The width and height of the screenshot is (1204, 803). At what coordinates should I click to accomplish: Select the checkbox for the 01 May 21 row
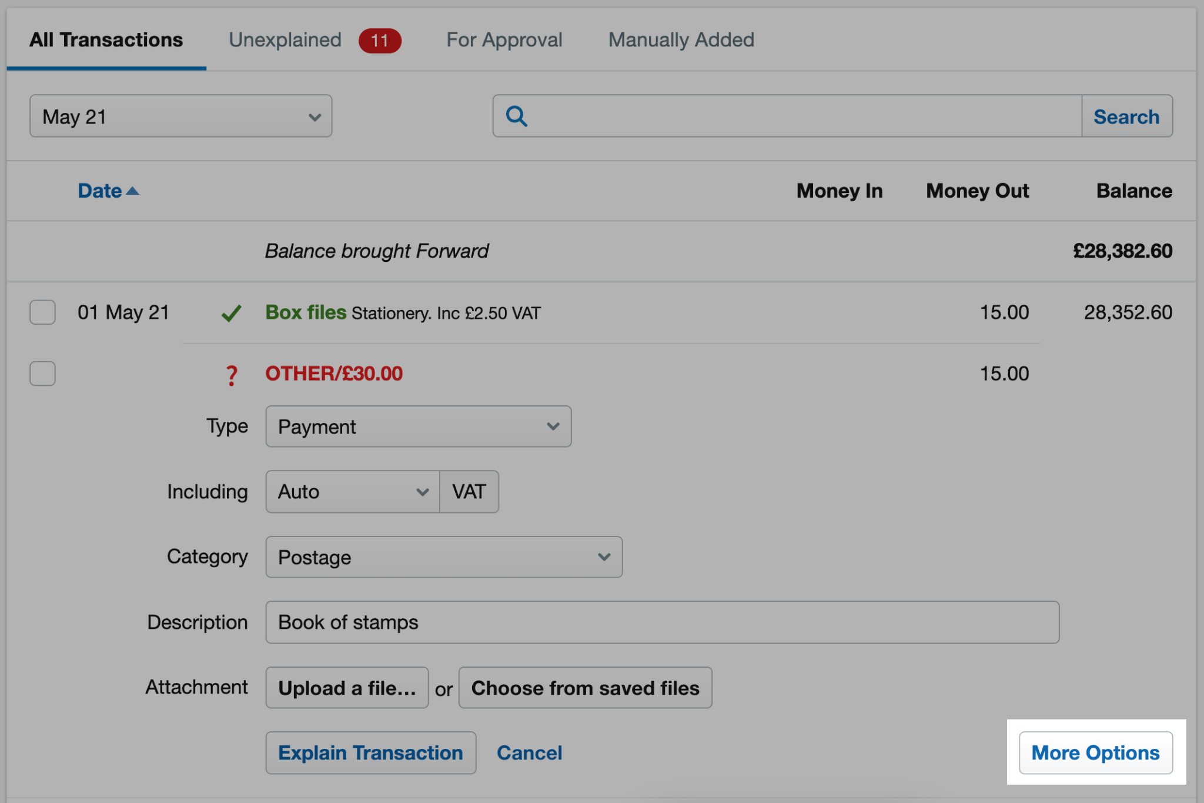click(x=42, y=312)
